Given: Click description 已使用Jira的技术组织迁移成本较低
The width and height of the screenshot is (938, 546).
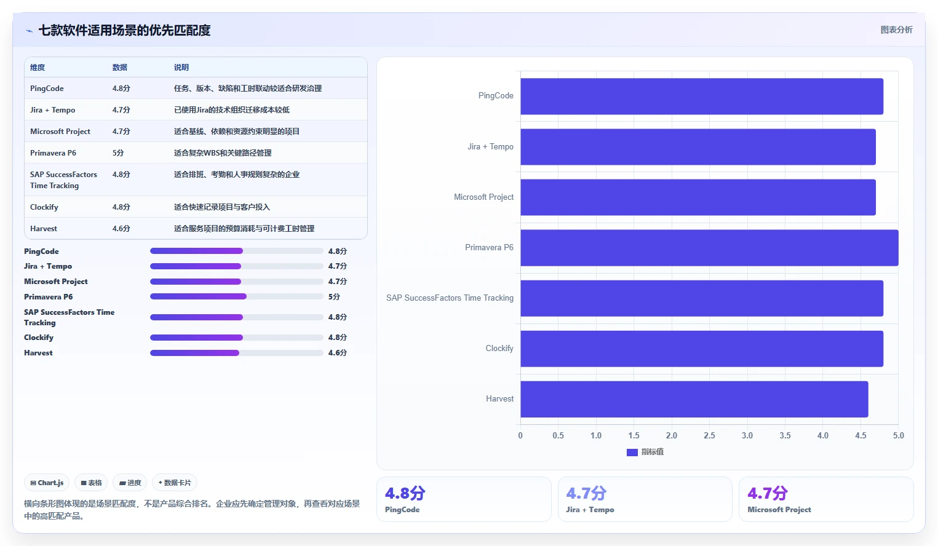Looking at the screenshot, I should tap(231, 110).
